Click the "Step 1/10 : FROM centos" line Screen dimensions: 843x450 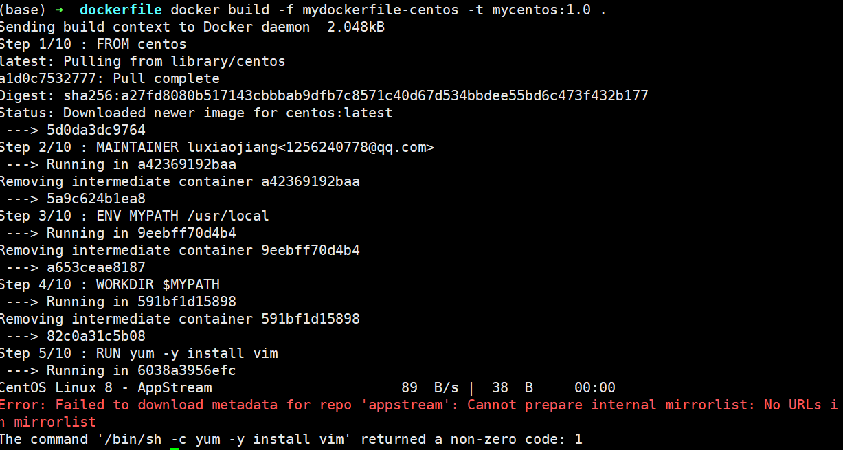[93, 44]
